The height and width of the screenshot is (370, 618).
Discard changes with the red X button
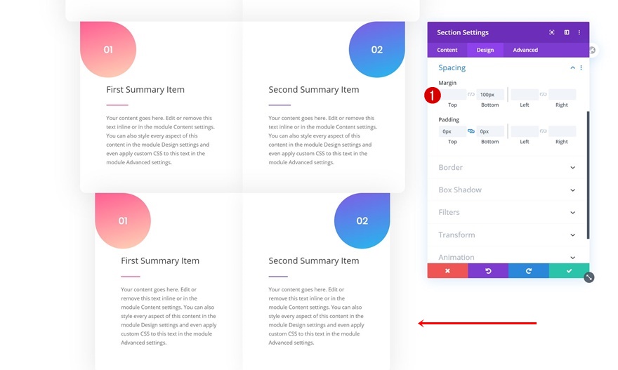pos(447,270)
